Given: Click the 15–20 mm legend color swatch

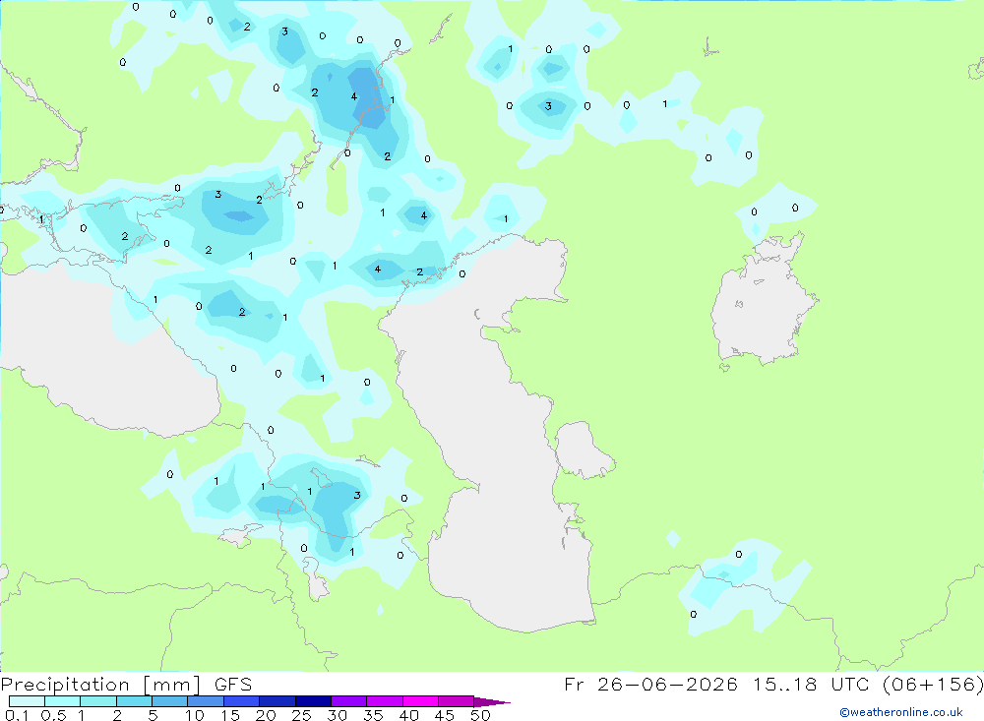Looking at the screenshot, I should tap(242, 701).
